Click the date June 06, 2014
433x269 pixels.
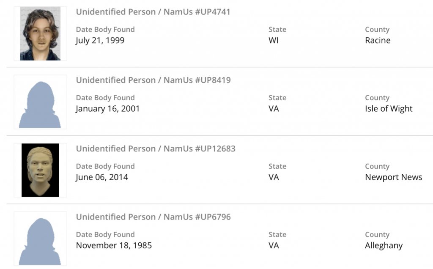102,177
